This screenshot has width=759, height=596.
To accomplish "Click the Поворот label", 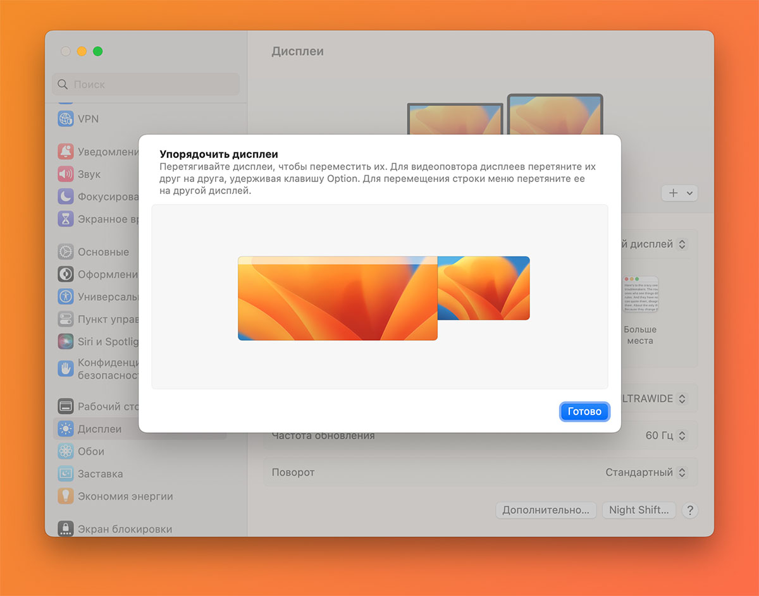I will point(293,472).
